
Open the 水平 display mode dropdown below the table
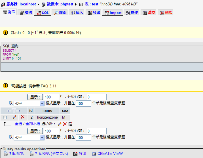[29, 137]
